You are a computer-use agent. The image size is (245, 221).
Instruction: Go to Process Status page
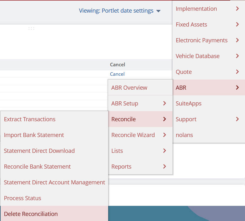(x=22, y=198)
